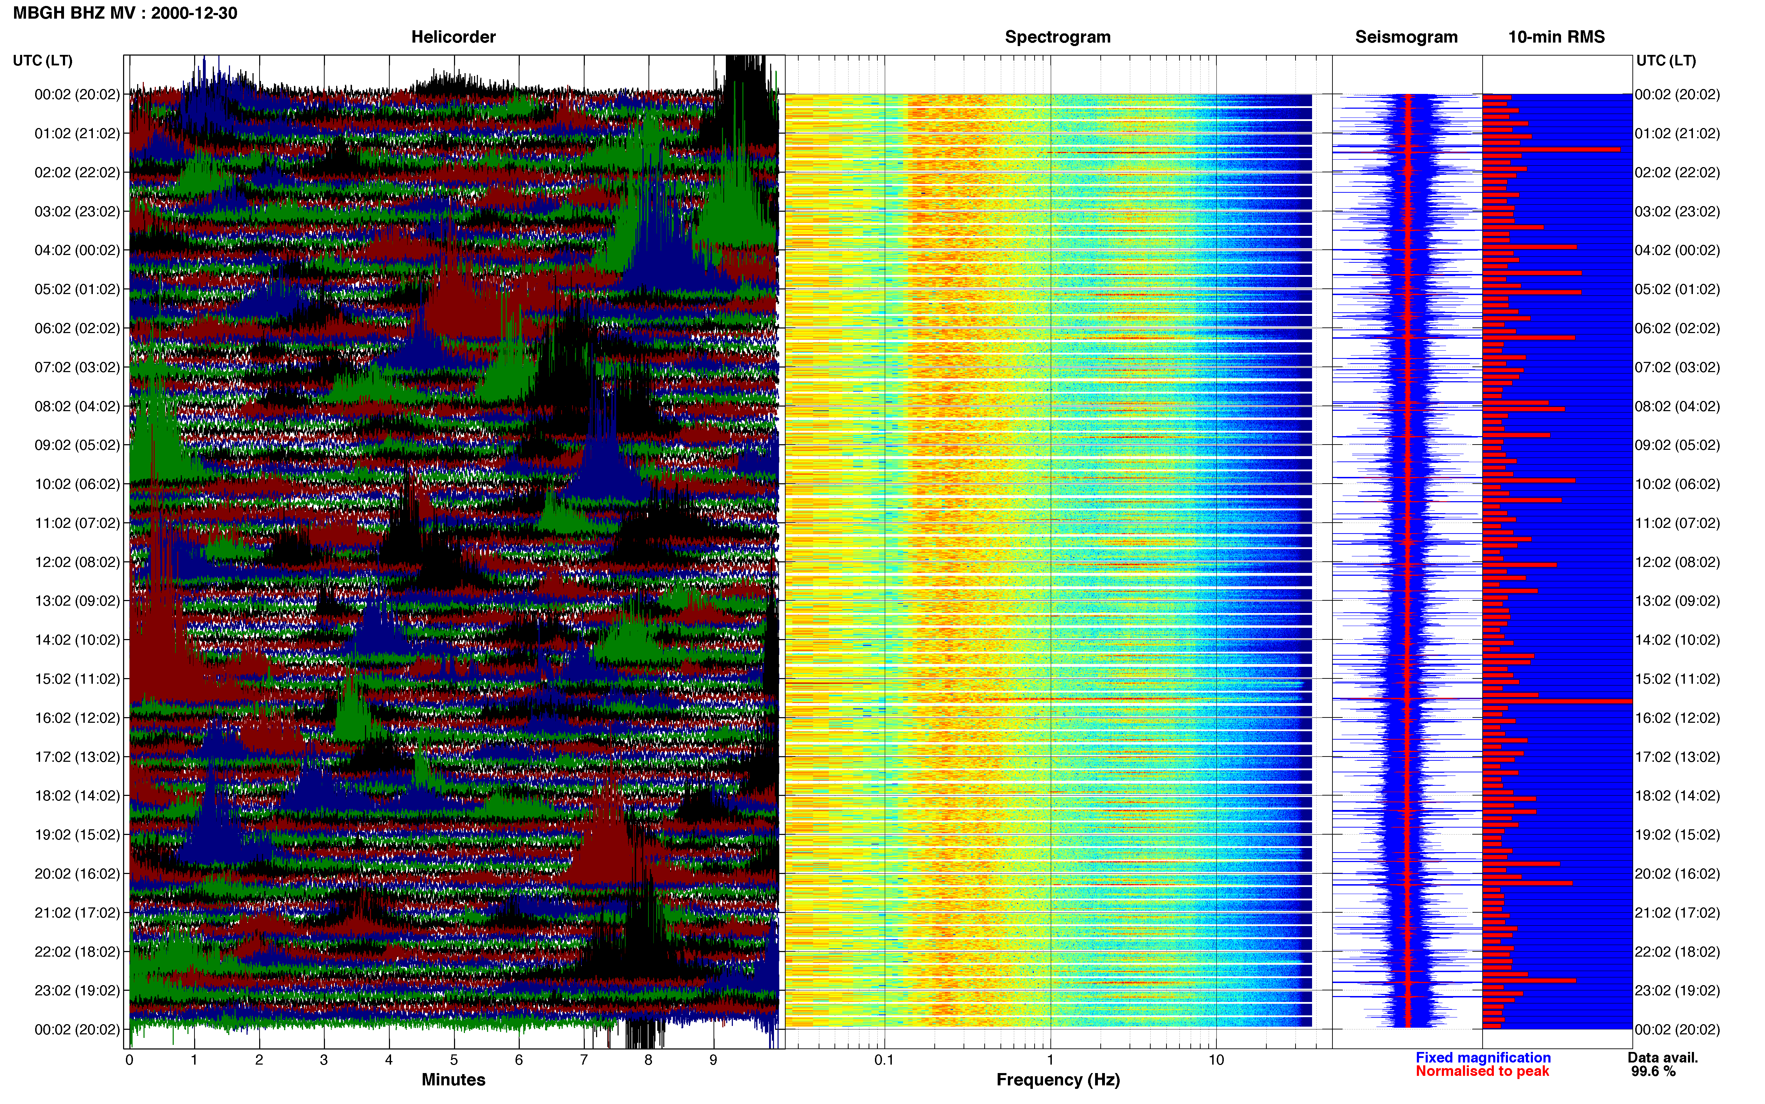
Task: Click the '99.6 %' data availability value
Action: tap(1653, 1071)
